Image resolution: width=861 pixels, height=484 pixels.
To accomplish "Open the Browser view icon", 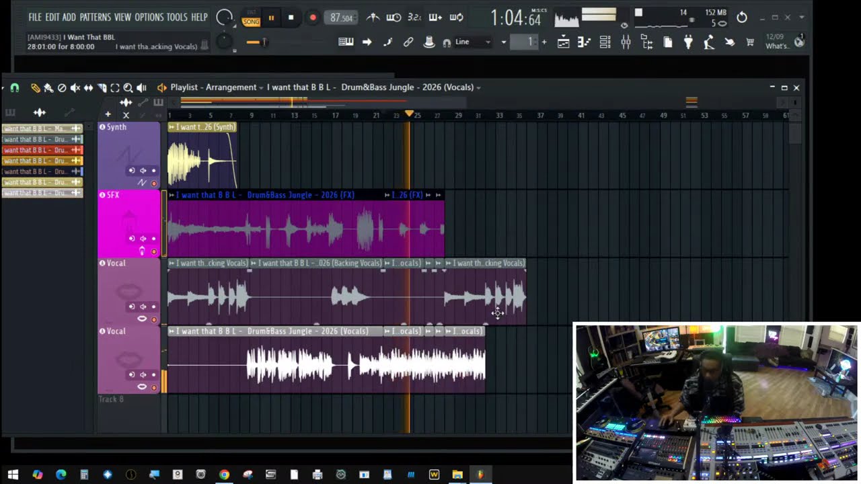I will tap(647, 43).
